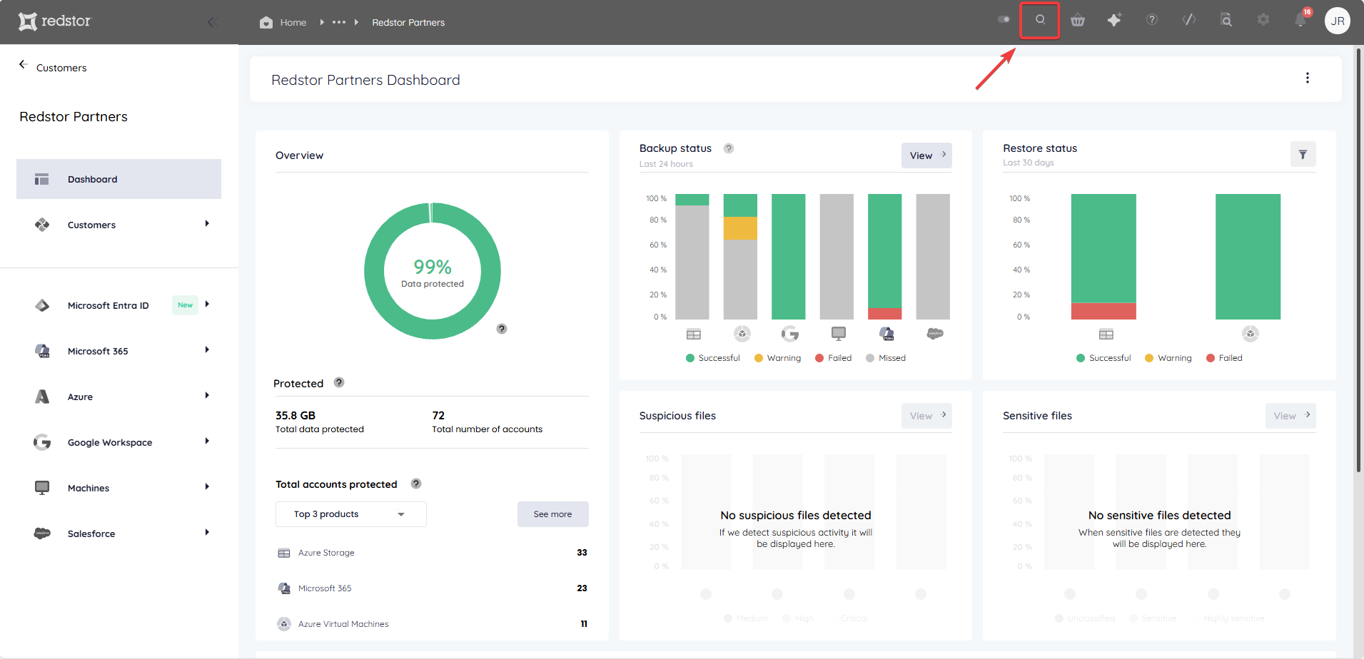
Task: Open the Top 3 products dropdown
Action: point(350,514)
